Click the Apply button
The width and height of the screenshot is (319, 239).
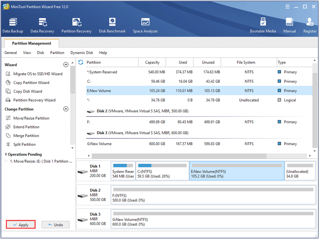click(x=21, y=225)
